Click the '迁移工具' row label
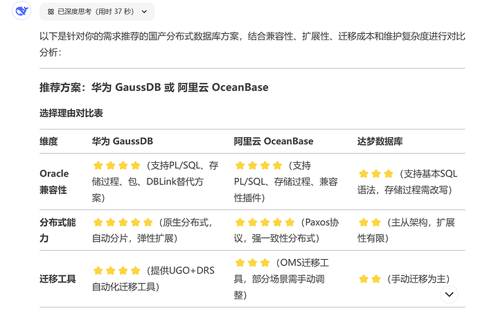This screenshot has width=478, height=311. click(57, 278)
